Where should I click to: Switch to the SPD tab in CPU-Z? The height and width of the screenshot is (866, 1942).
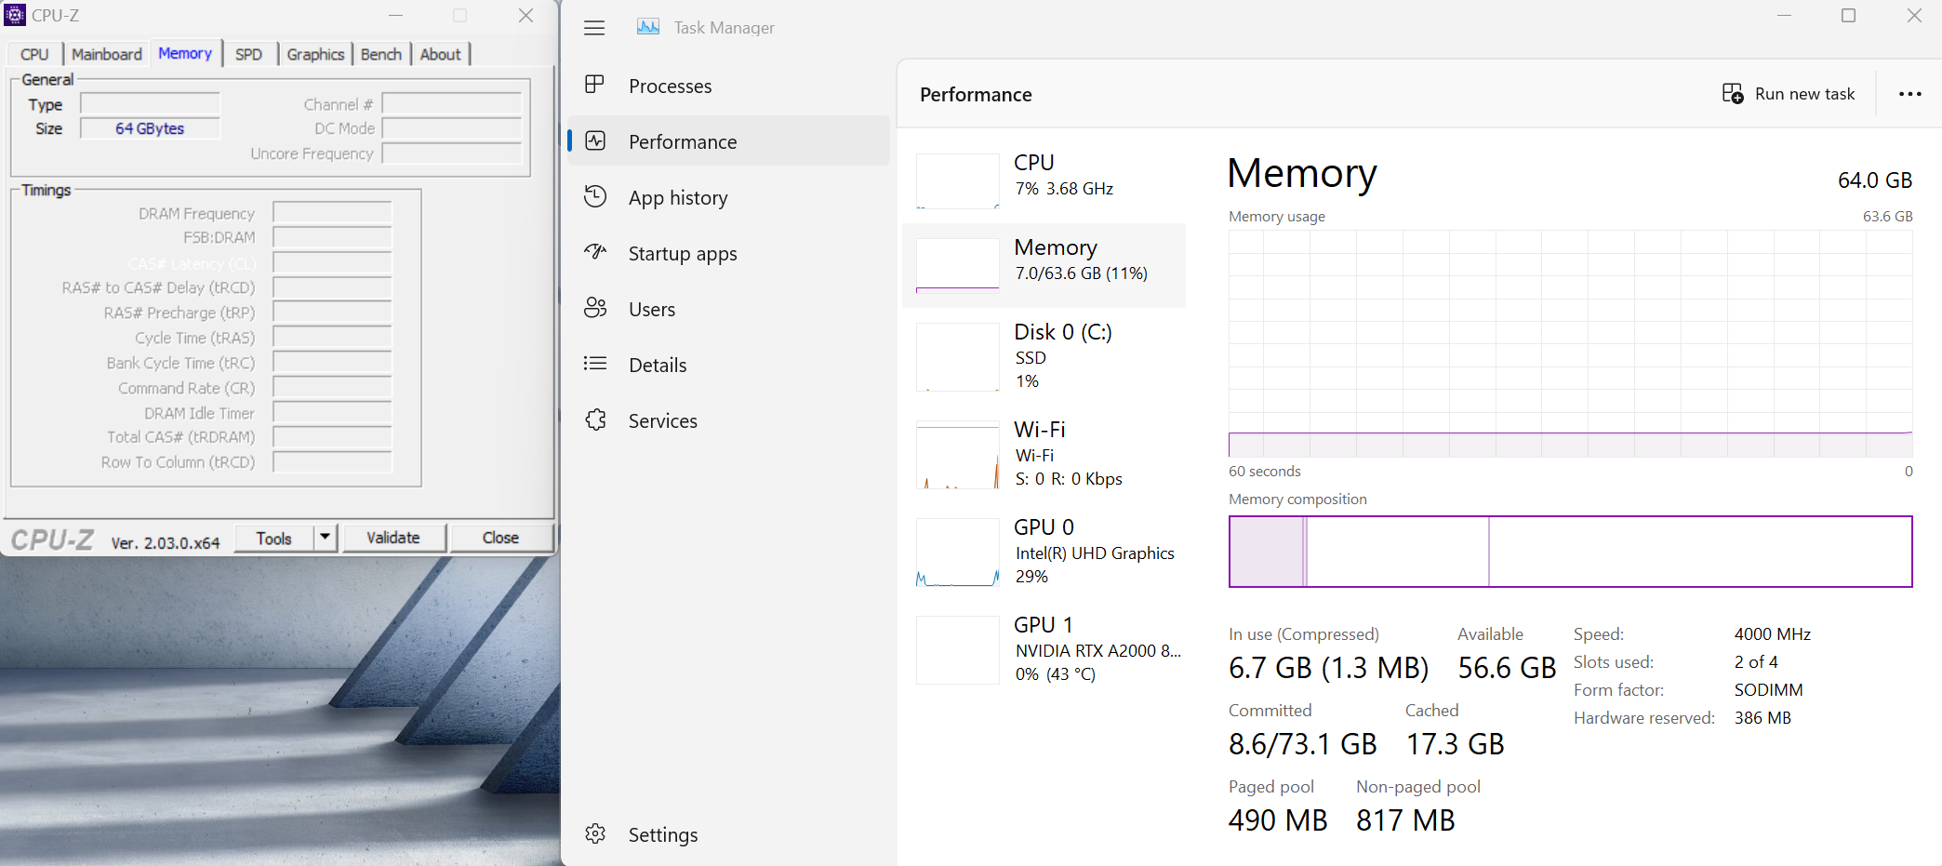click(248, 54)
